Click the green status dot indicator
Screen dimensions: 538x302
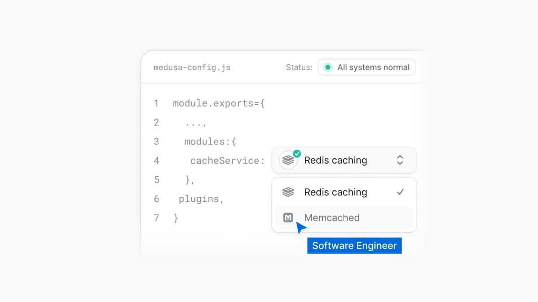(x=327, y=67)
